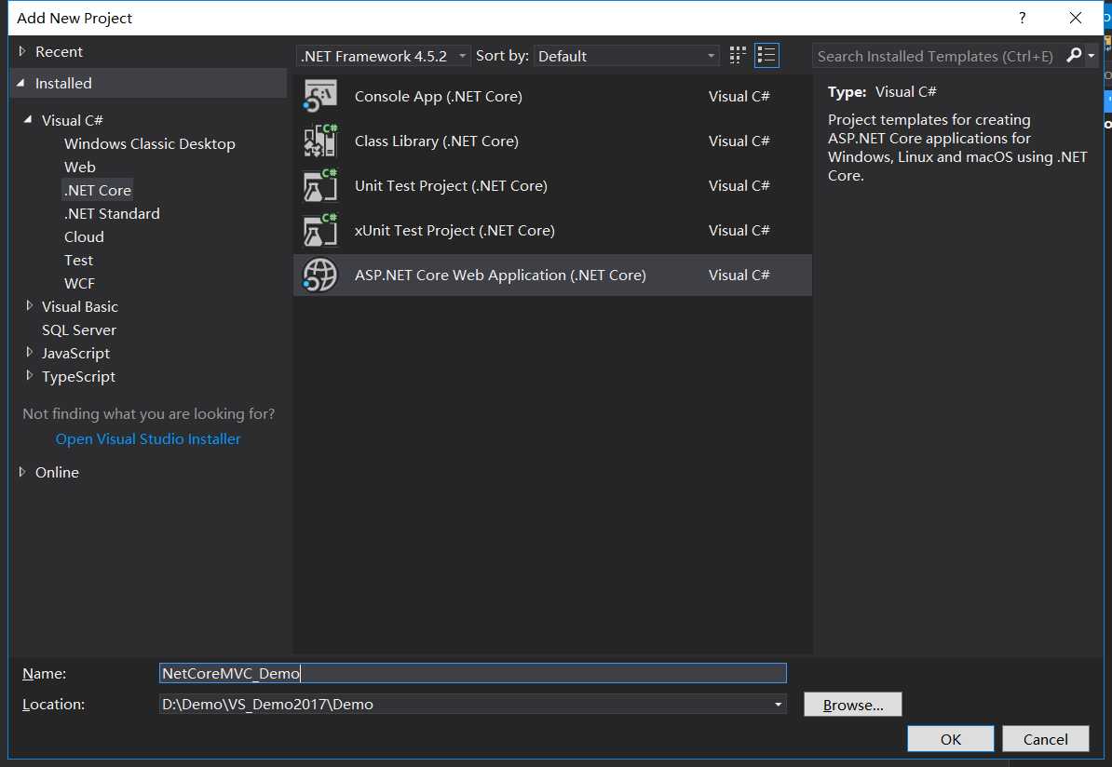Click the Search Installed Templates box
Screen dimensions: 1112x767
(936, 56)
